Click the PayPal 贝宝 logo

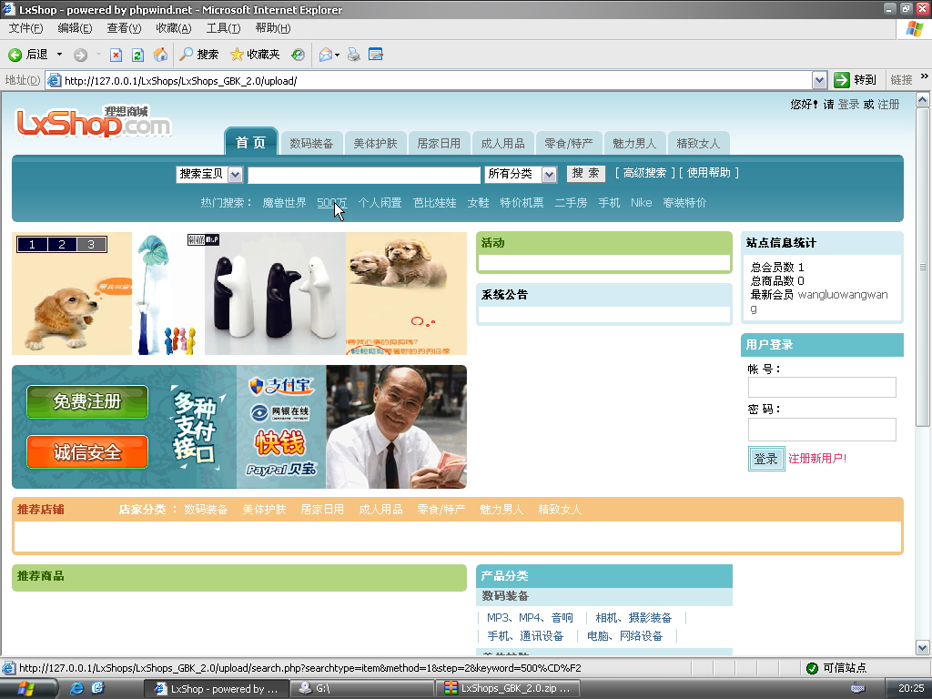[281, 470]
